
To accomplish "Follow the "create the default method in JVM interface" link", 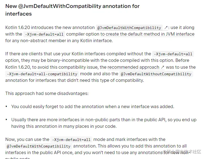I will point(147,34).
